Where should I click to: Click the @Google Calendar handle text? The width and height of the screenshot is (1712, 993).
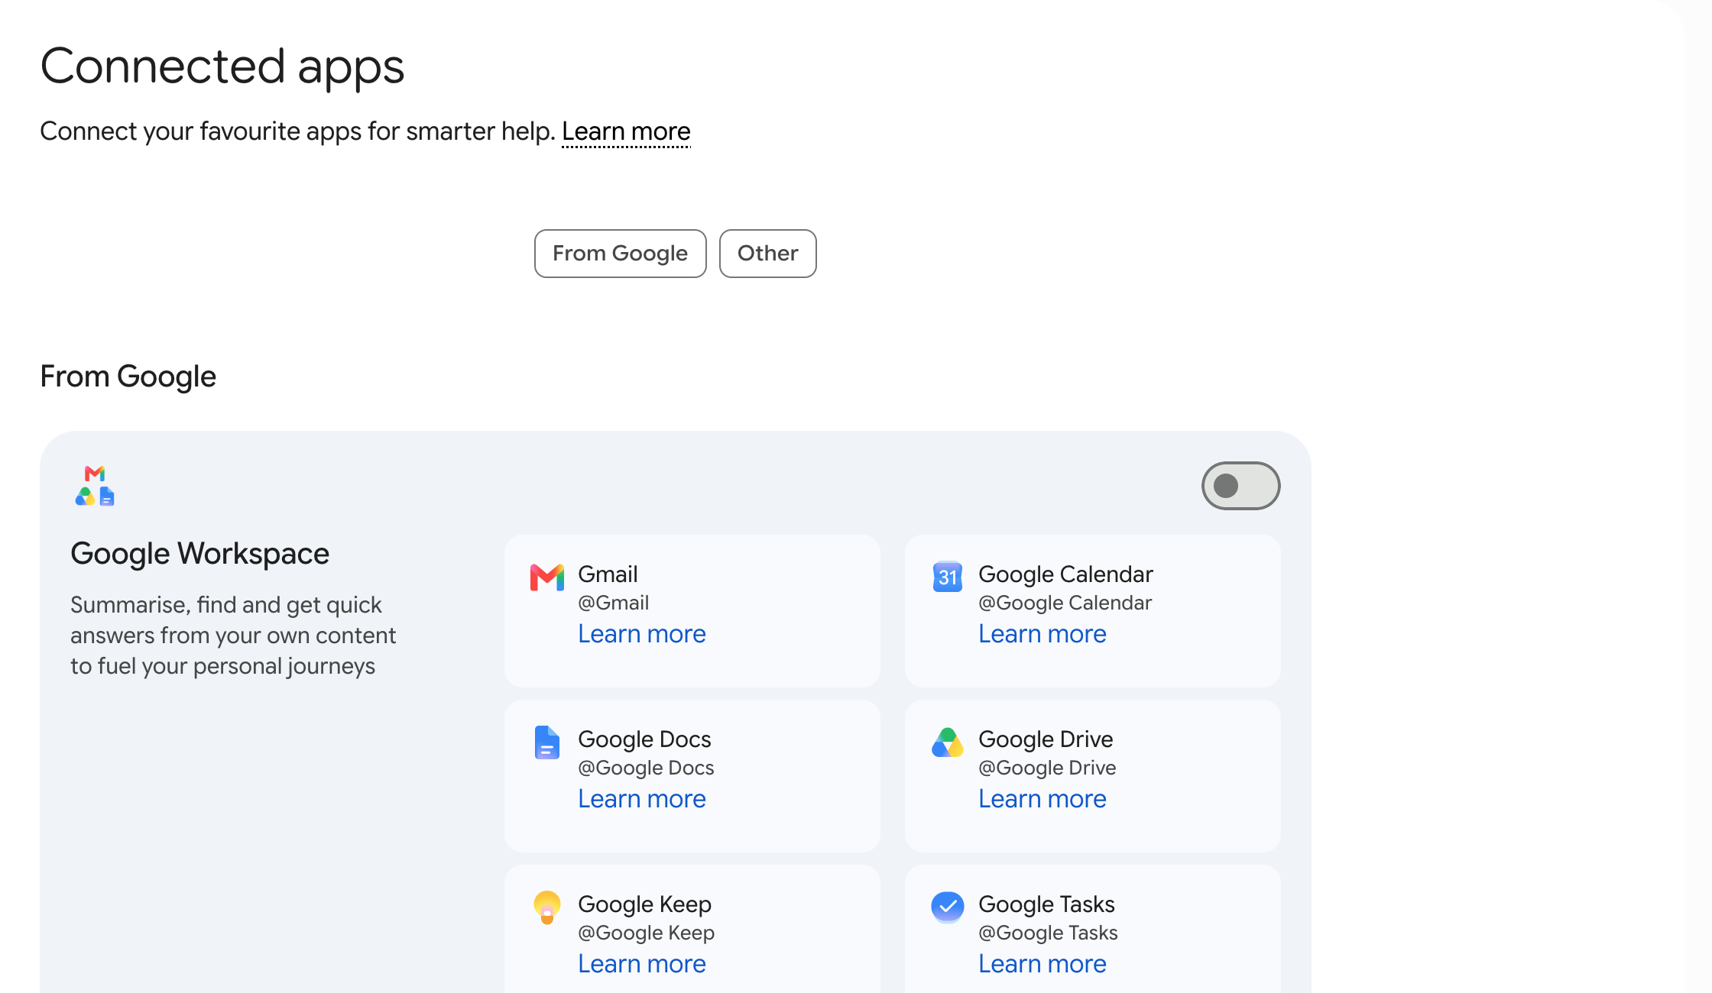tap(1065, 603)
